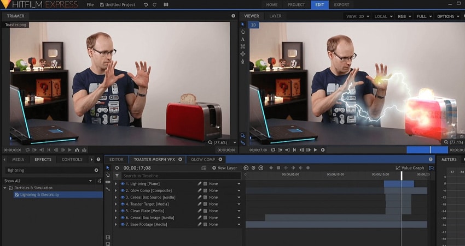Click the Undo arrow in top bar
This screenshot has width=465, height=246.
click(x=146, y=4)
